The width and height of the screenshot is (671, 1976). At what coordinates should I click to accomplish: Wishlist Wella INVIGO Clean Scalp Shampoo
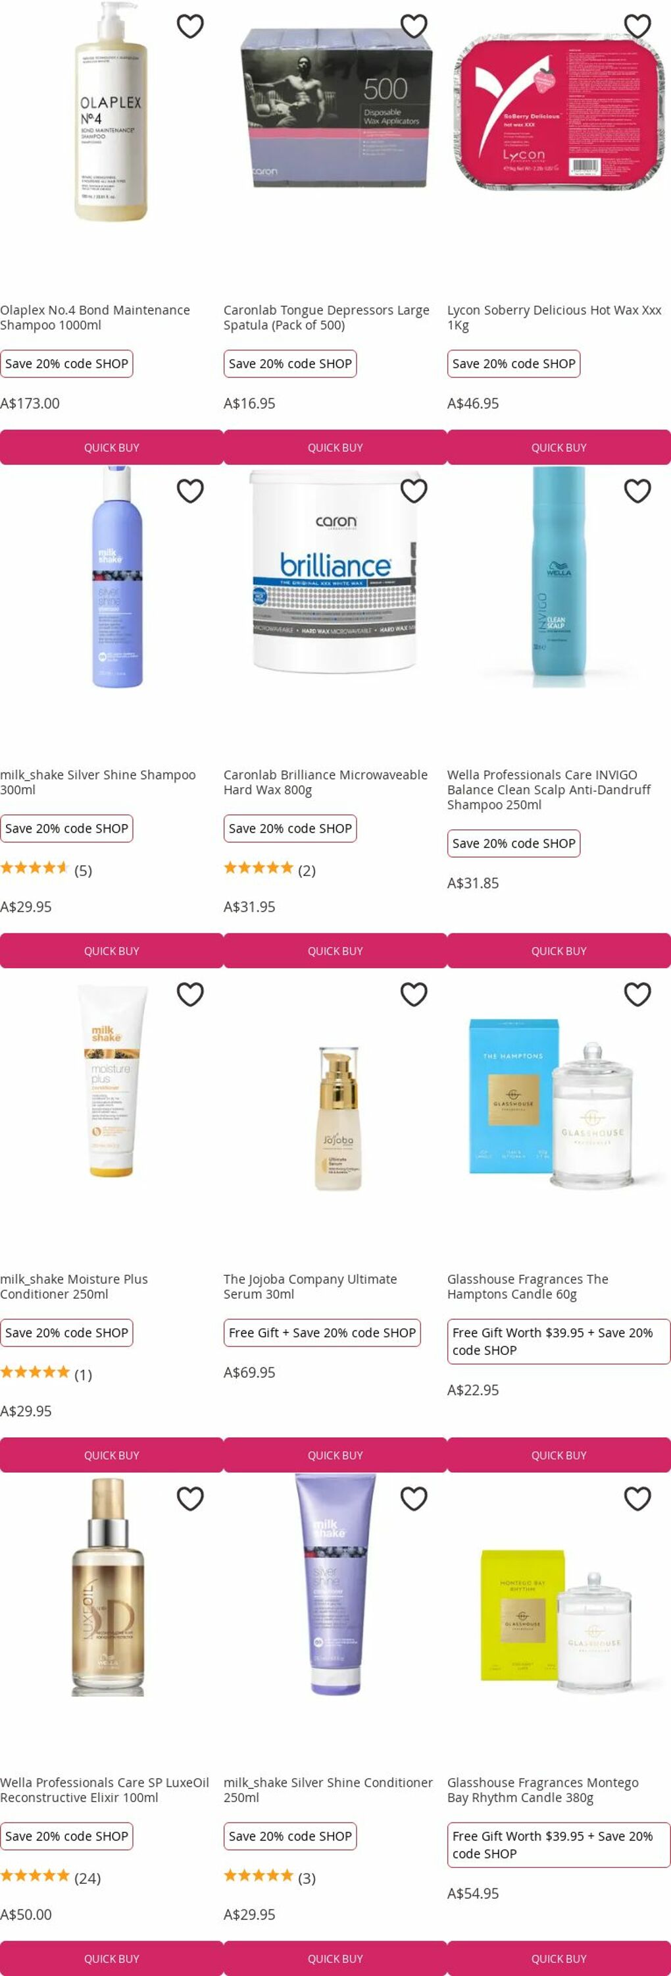tap(637, 491)
